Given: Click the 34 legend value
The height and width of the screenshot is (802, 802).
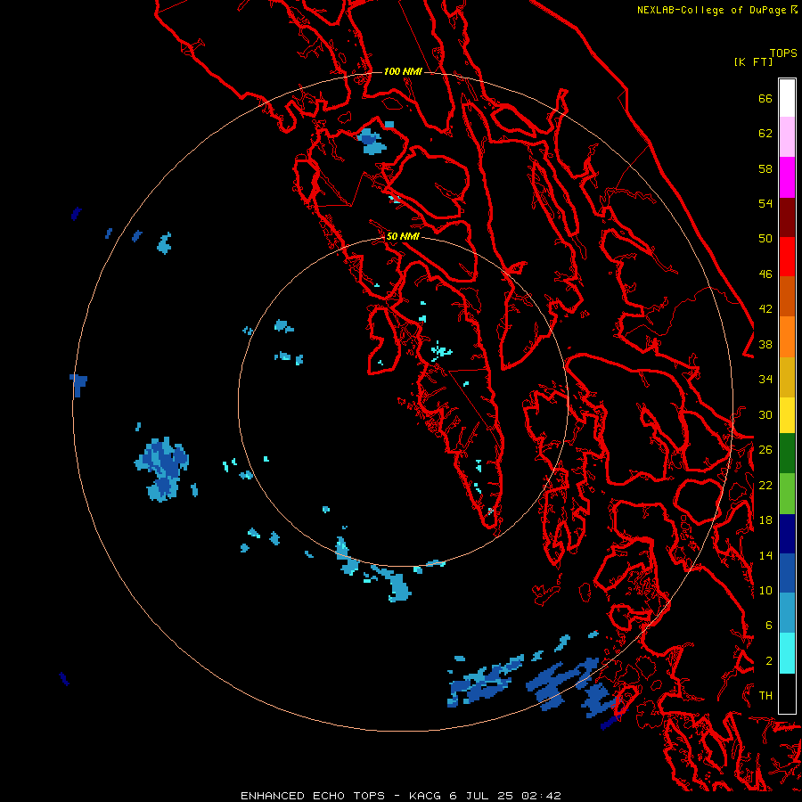Looking at the screenshot, I should tap(765, 380).
